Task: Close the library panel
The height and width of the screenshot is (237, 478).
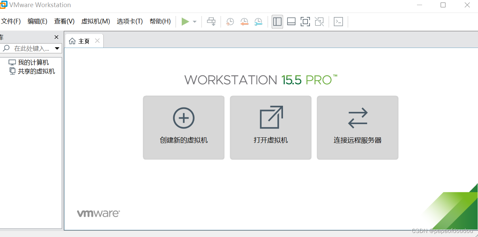Action: (57, 37)
